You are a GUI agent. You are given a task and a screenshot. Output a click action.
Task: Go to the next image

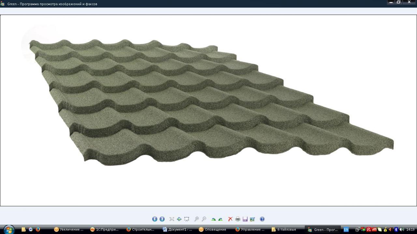162,219
